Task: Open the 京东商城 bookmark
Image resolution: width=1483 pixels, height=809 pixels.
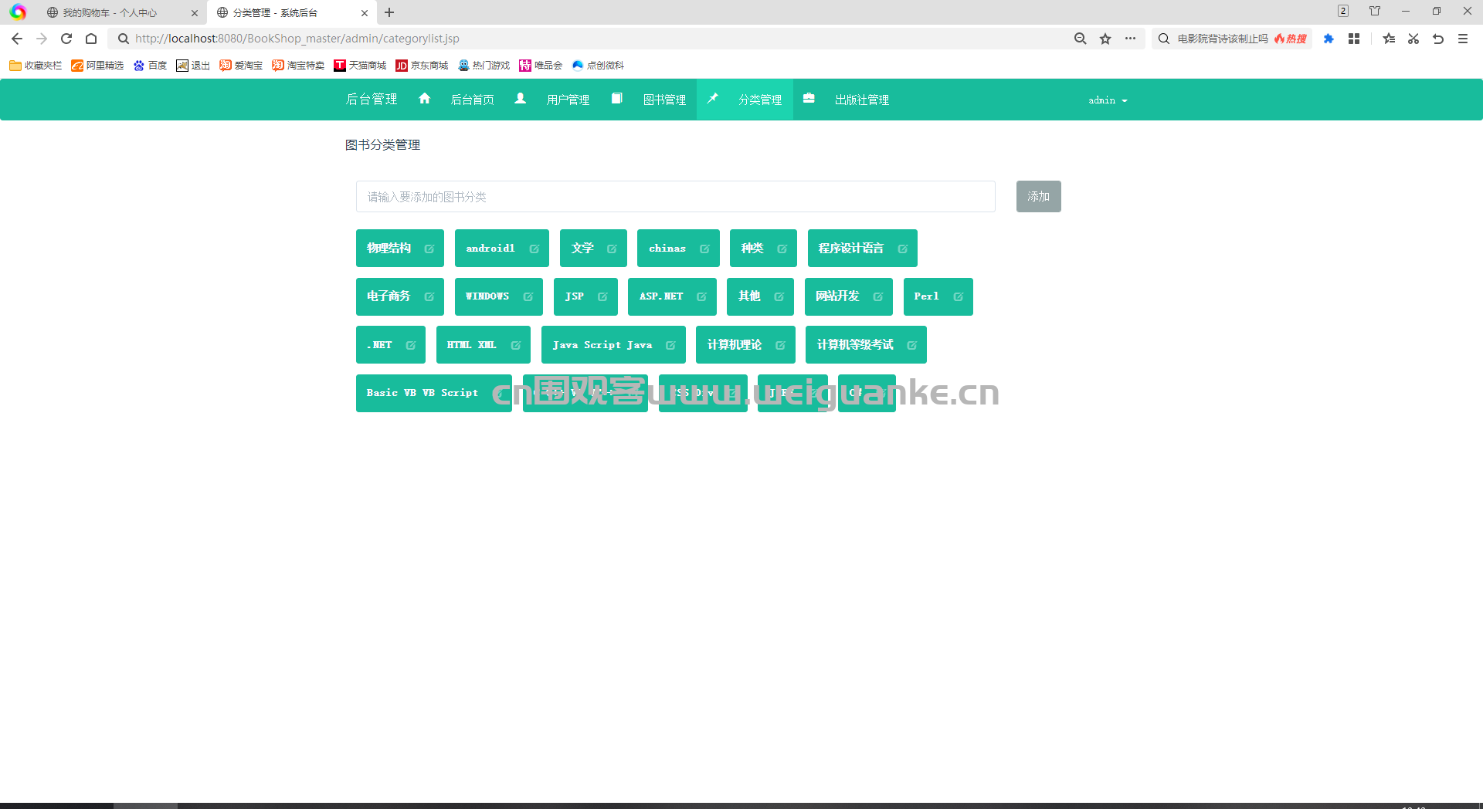Action: point(422,66)
